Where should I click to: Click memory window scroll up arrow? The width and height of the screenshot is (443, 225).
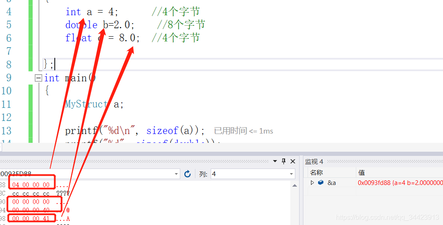pos(294,185)
